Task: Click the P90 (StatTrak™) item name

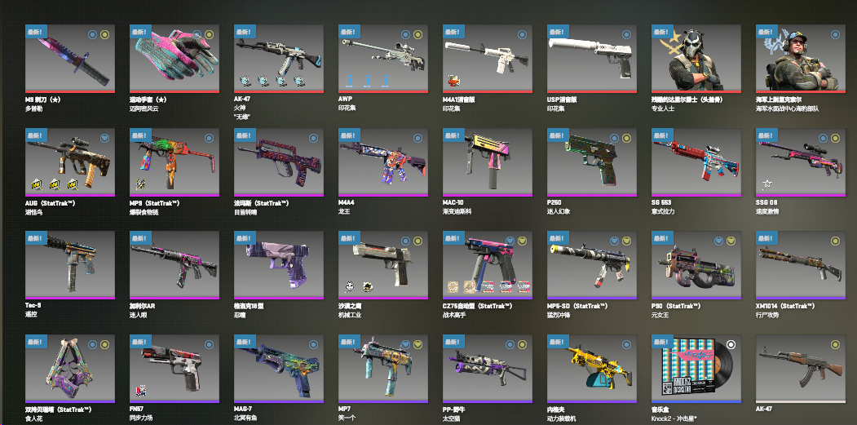Action: 677,306
